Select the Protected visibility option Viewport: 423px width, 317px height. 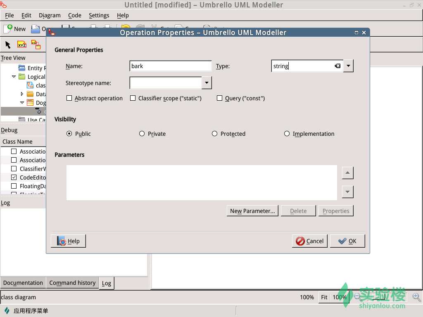[214, 134]
